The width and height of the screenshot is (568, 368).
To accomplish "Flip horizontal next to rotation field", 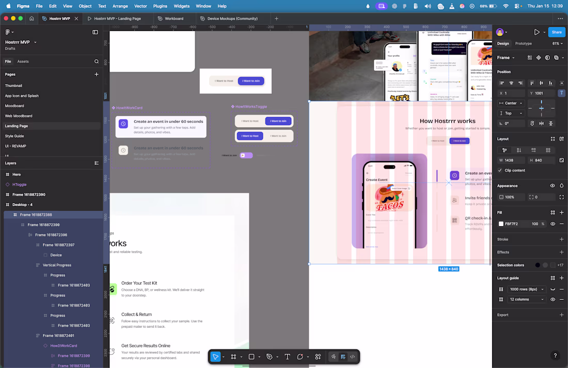I will pyautogui.click(x=541, y=123).
